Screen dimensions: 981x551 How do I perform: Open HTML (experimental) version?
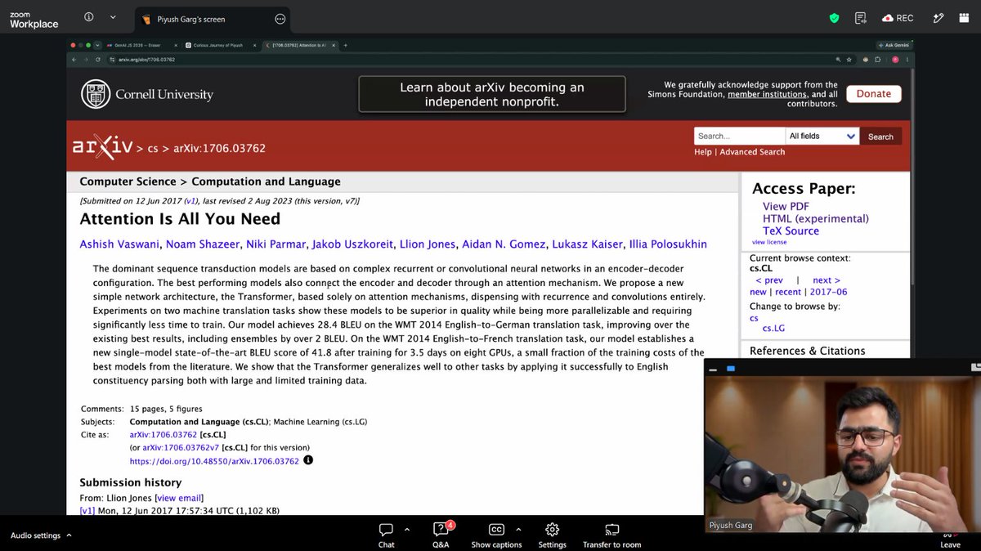click(x=816, y=219)
